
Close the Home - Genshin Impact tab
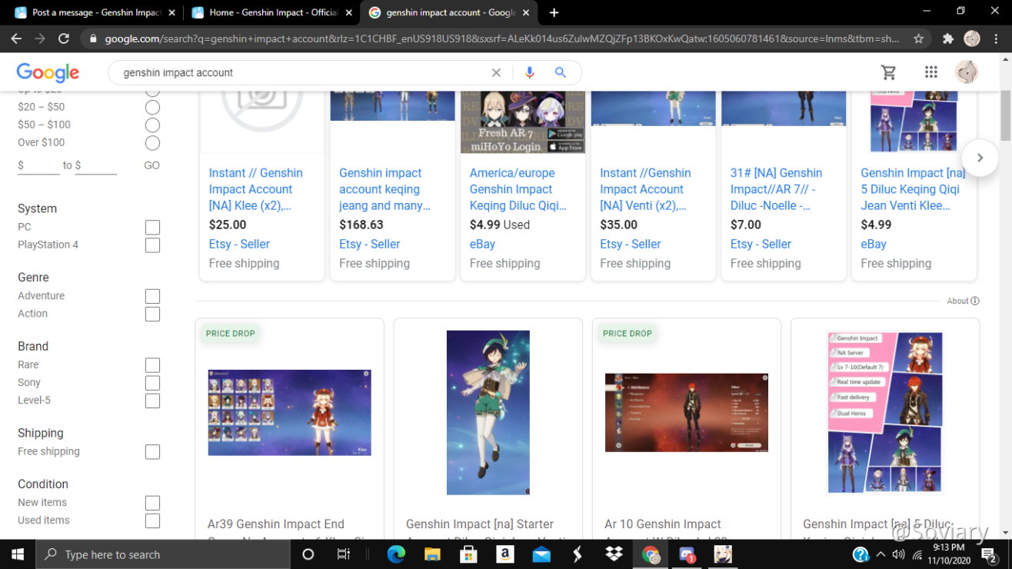pos(348,12)
